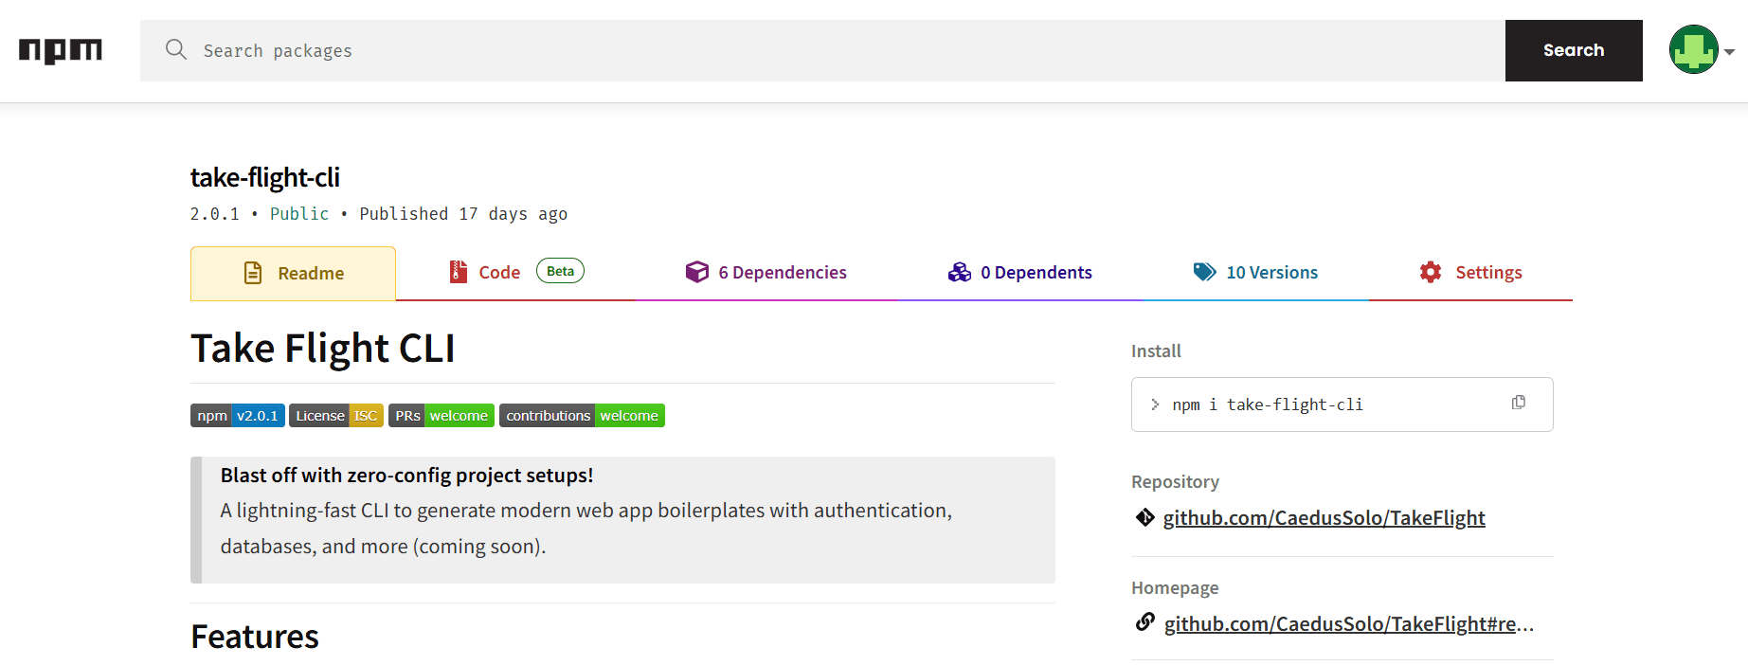The width and height of the screenshot is (1748, 665).
Task: View the 6 Dependencies tab
Action: 766,273
